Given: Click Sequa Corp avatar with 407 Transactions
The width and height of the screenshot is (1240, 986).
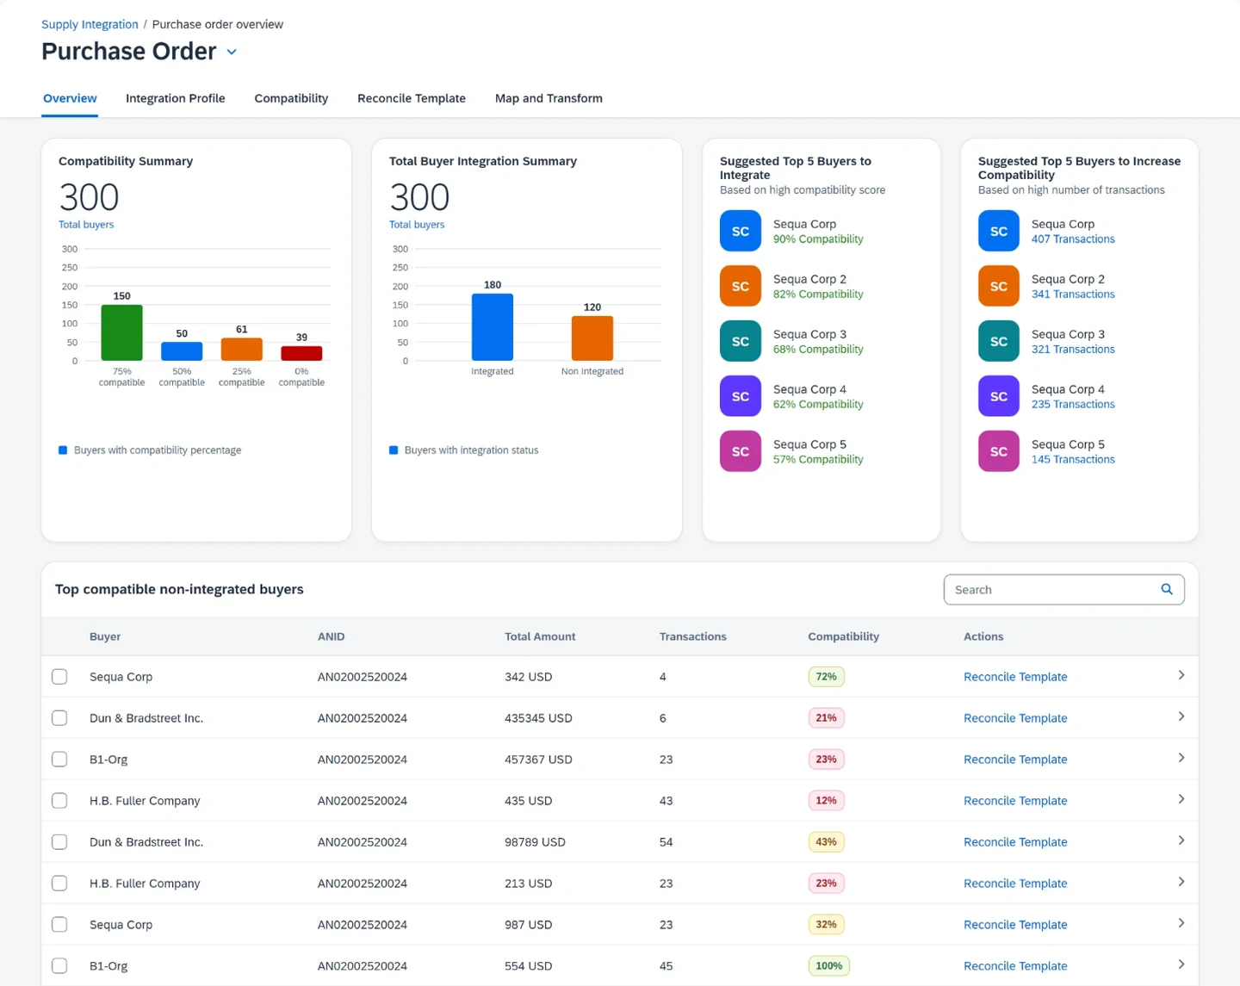Looking at the screenshot, I should 999,231.
